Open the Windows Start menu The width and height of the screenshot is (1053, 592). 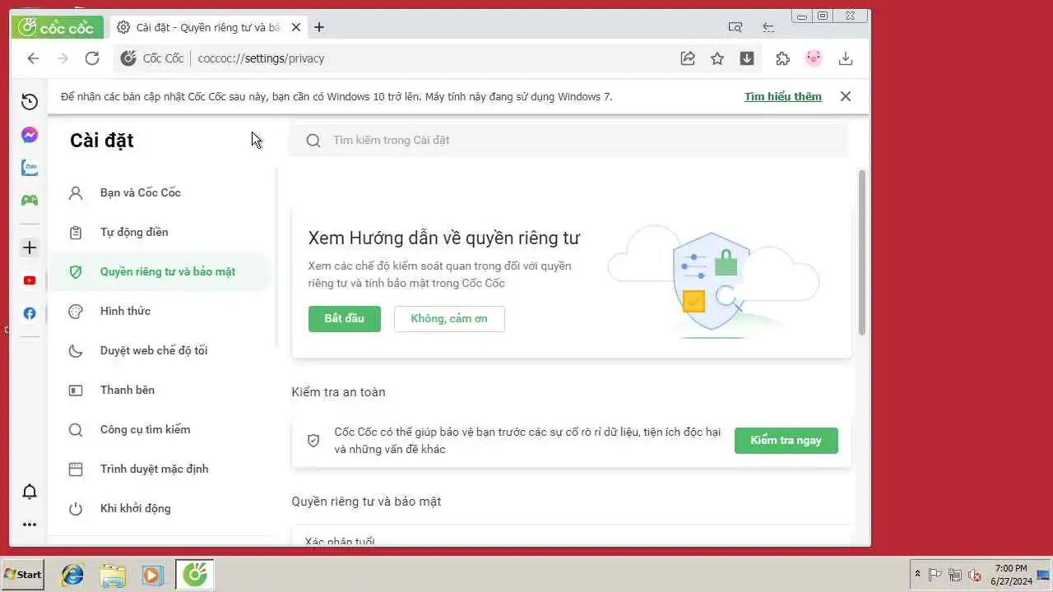coord(23,575)
